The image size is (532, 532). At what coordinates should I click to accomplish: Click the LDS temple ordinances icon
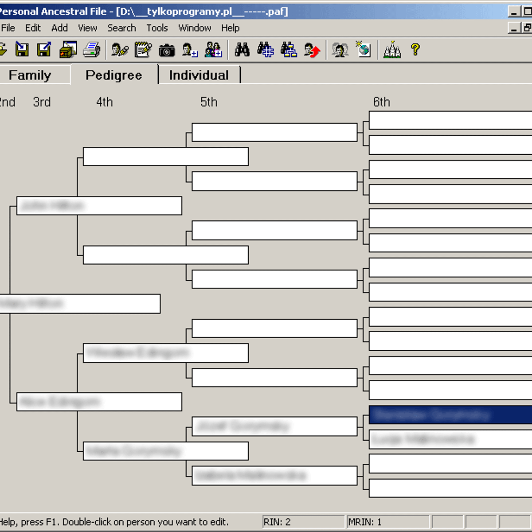click(x=392, y=50)
